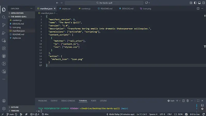The width and height of the screenshot is (206, 116).
Task: Open the Manage gear icon
Action: tap(4, 109)
